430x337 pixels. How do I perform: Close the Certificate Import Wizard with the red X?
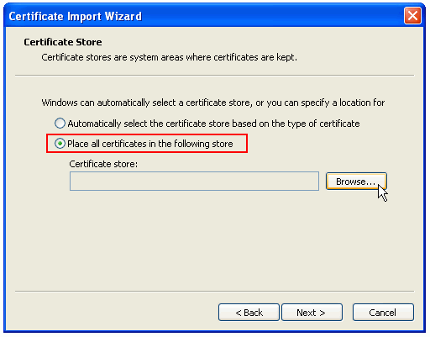(x=412, y=16)
